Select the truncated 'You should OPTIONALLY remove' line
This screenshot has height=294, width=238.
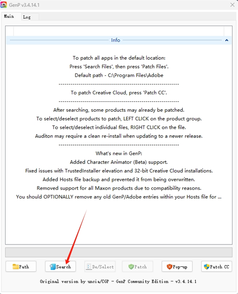pyautogui.click(x=119, y=197)
